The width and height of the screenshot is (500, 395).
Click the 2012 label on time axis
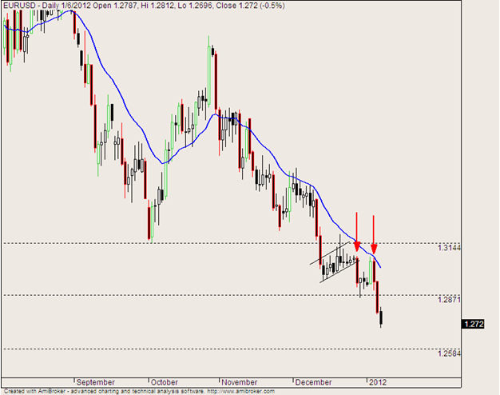point(378,382)
